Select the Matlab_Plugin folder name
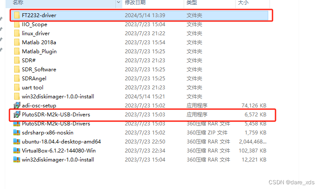This screenshot has height=189, width=321. [39, 52]
